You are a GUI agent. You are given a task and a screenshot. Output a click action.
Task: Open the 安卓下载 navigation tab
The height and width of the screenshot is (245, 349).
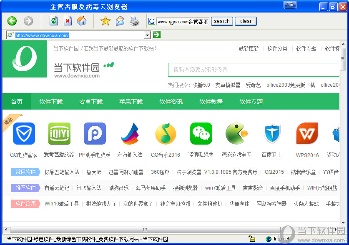pos(91,101)
